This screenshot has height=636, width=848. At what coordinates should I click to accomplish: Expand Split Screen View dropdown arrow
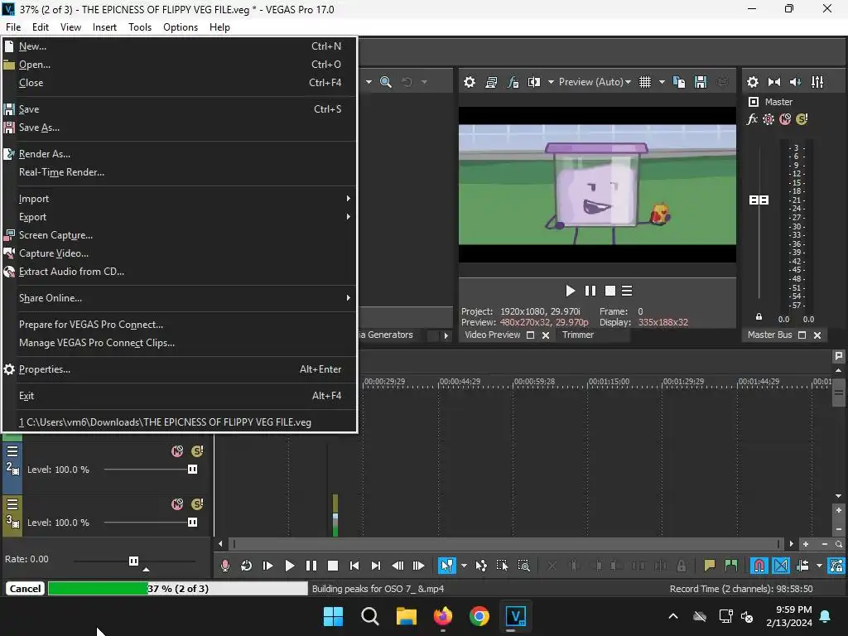(x=551, y=82)
